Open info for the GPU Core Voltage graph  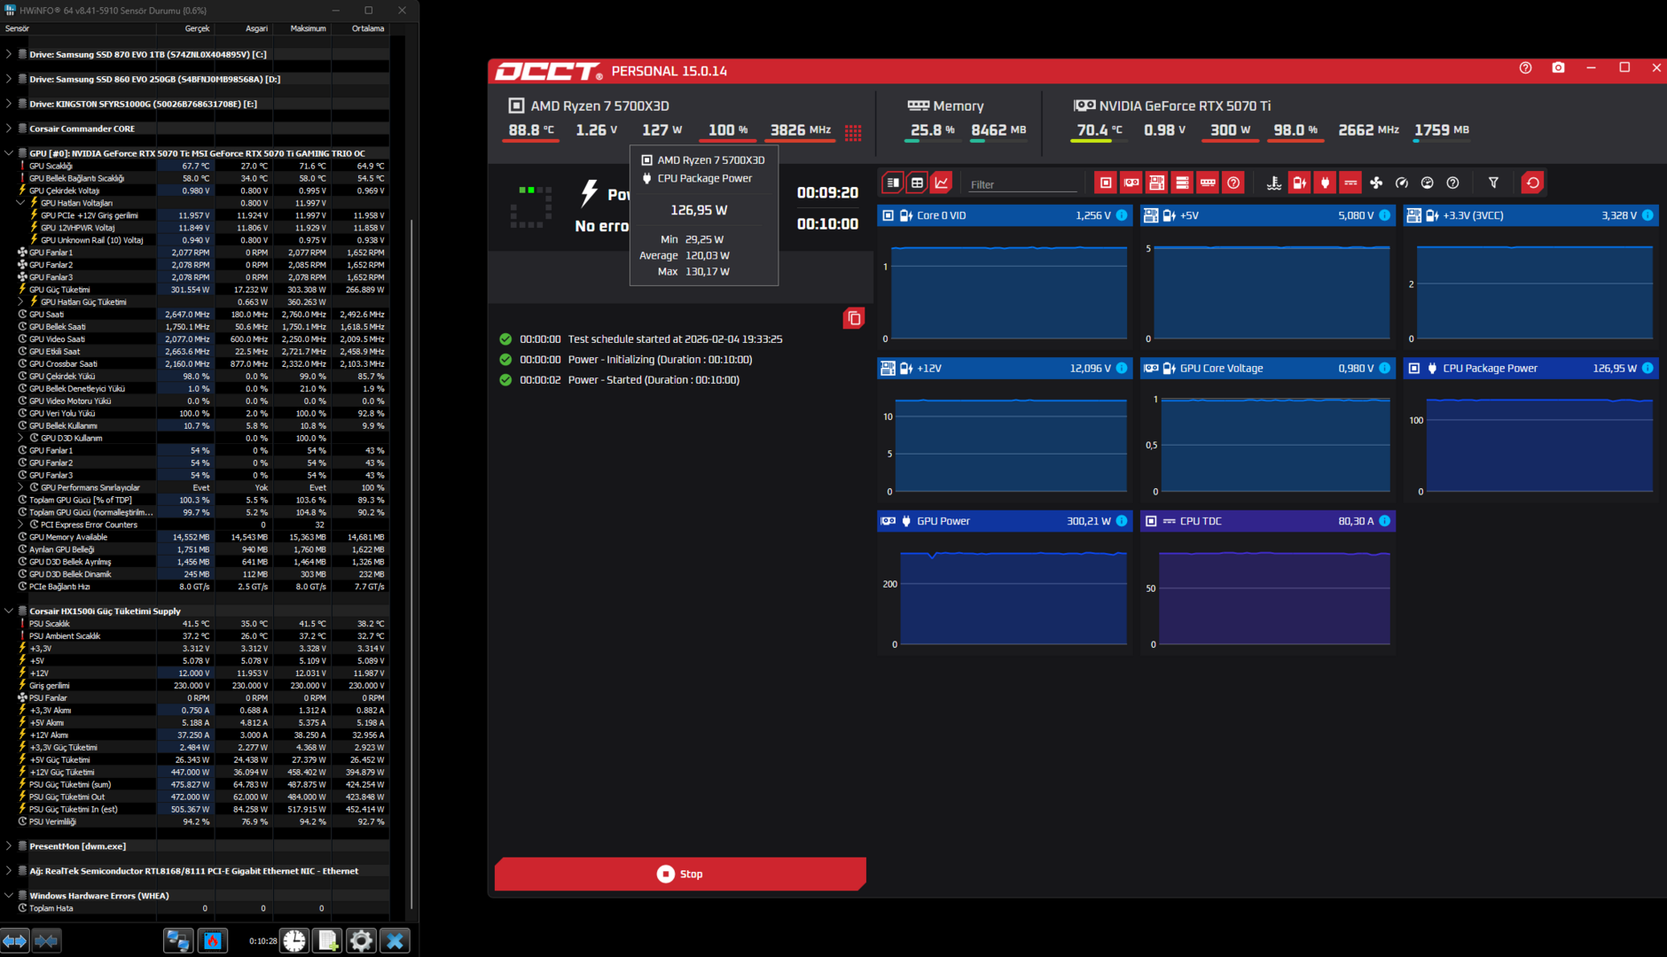1384,369
